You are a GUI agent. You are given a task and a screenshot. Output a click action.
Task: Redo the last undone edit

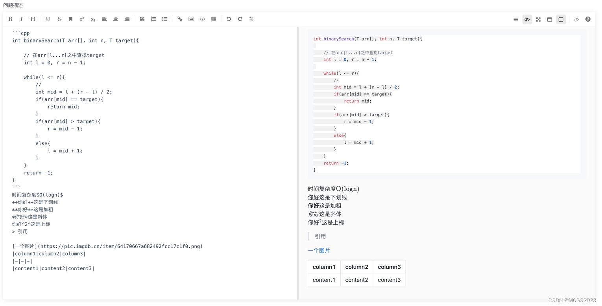tap(240, 19)
